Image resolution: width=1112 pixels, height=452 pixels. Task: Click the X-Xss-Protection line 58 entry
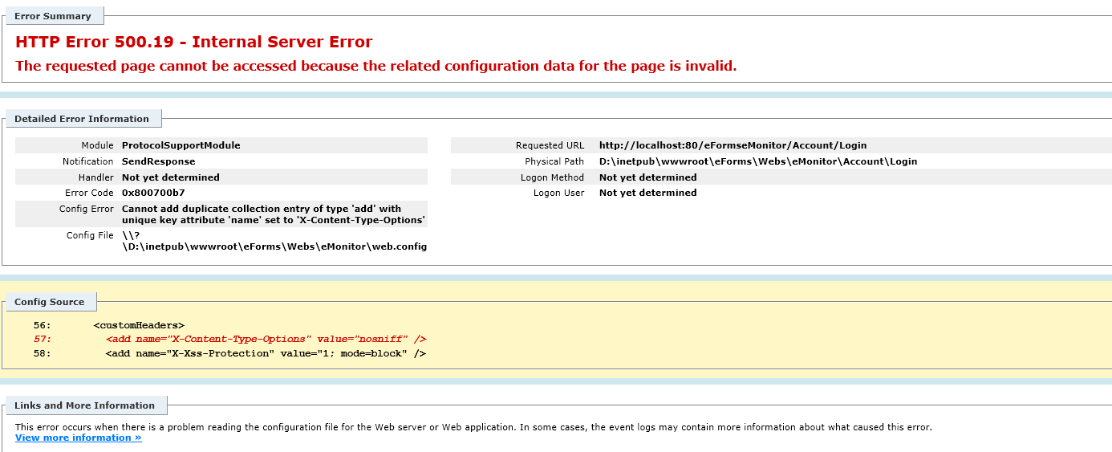click(x=266, y=354)
